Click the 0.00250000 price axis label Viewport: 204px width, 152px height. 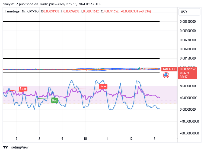point(188,40)
